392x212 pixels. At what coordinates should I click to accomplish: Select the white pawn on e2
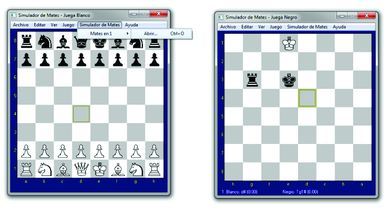click(100, 151)
